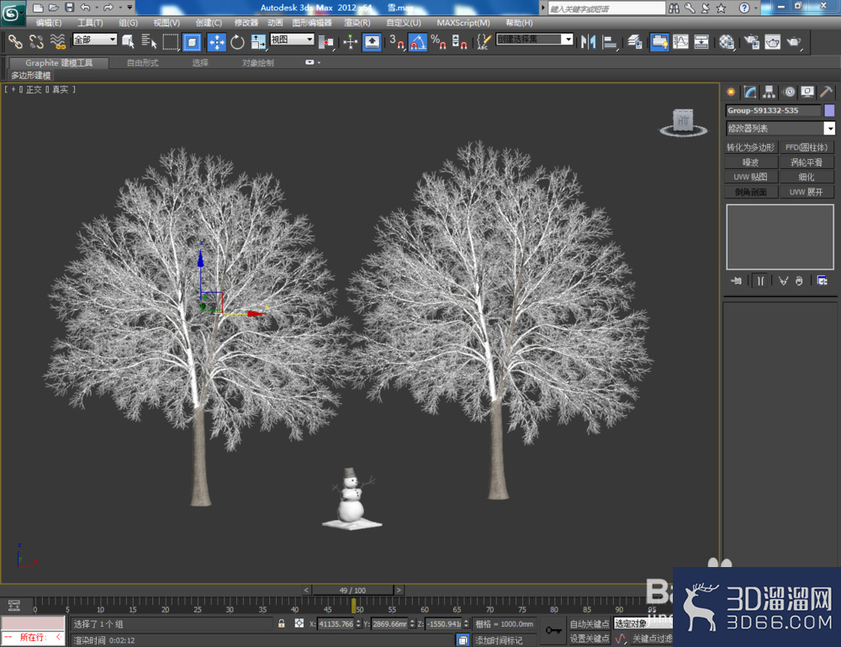841x647 pixels.
Task: Apply the UVW 贴图 modifier button
Action: 751,177
